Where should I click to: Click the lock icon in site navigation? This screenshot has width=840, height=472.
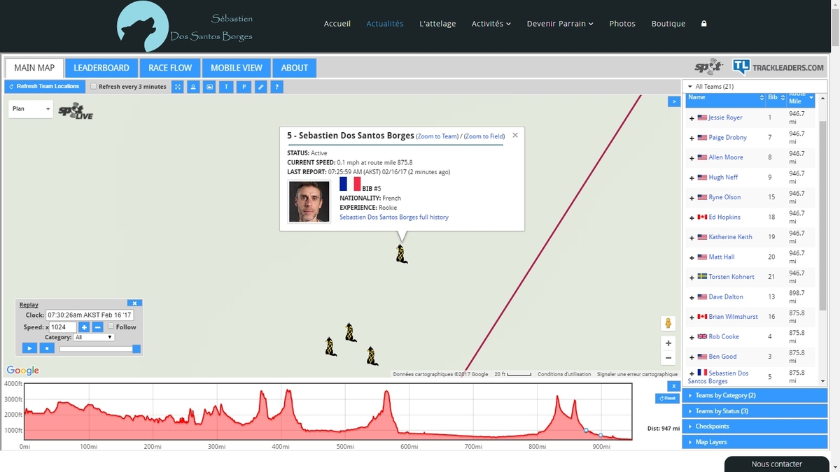(x=703, y=23)
